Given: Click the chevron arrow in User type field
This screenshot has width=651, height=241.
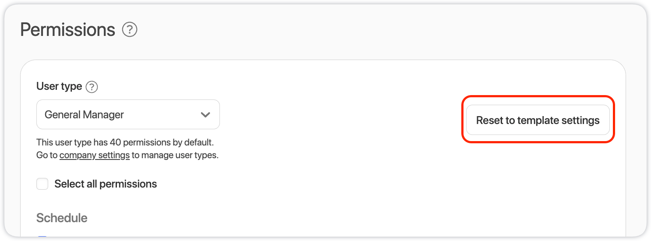Looking at the screenshot, I should 205,115.
